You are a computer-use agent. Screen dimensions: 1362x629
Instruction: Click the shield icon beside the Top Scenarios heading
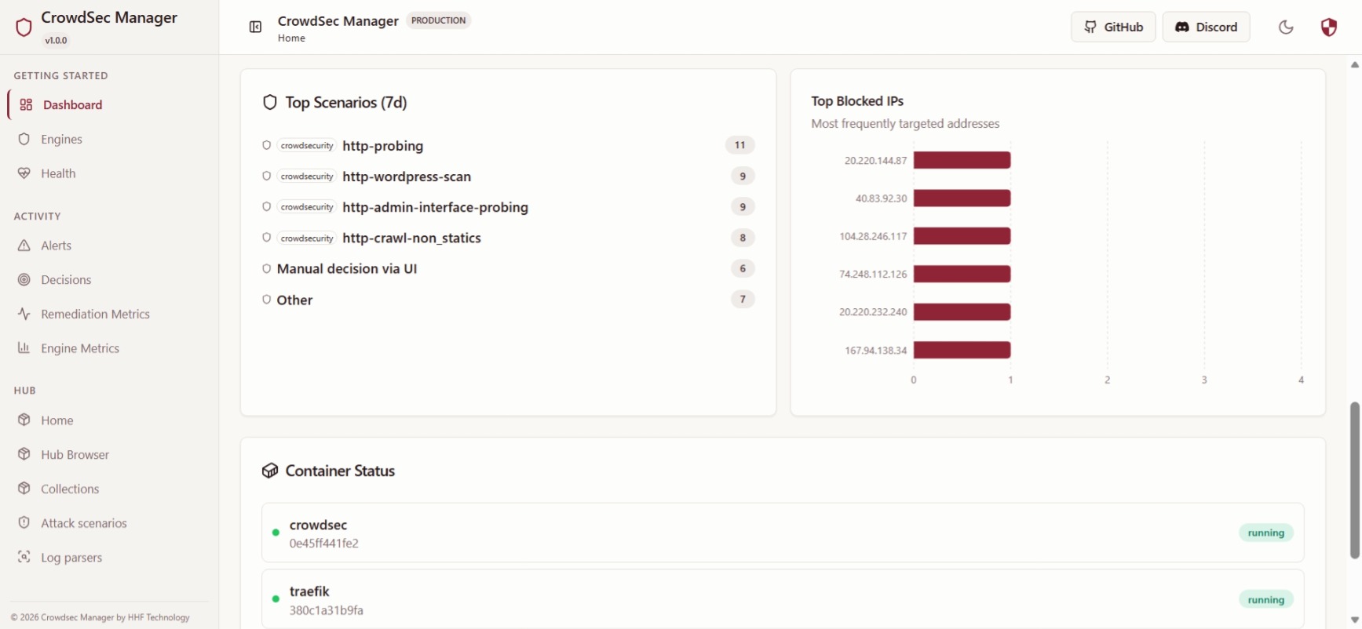270,103
